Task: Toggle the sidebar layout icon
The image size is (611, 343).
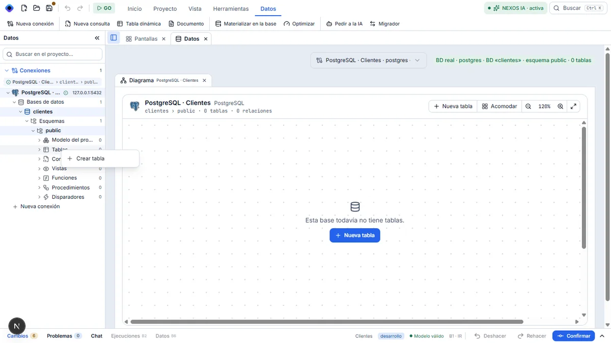Action: tap(114, 38)
